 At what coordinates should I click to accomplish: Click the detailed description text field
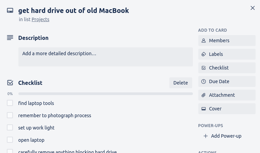(x=105, y=57)
